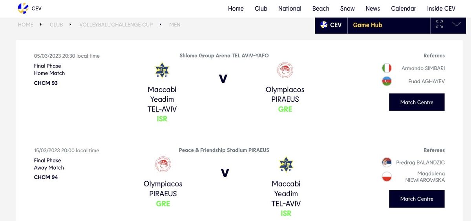Go to the Calendar page
Screen dimensions: 471x221
click(403, 9)
